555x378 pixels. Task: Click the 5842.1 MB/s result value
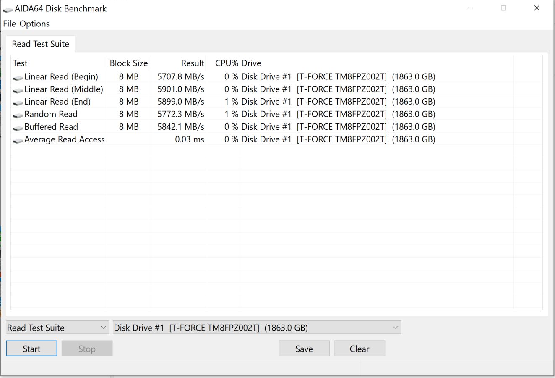[x=181, y=127]
